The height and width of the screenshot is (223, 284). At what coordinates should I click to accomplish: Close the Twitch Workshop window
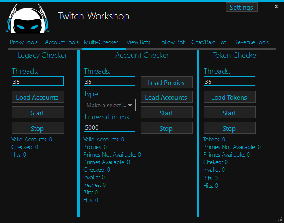pyautogui.click(x=276, y=7)
